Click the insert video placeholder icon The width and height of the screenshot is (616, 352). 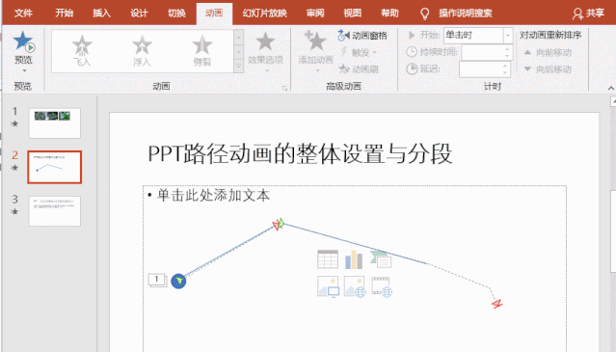[382, 286]
